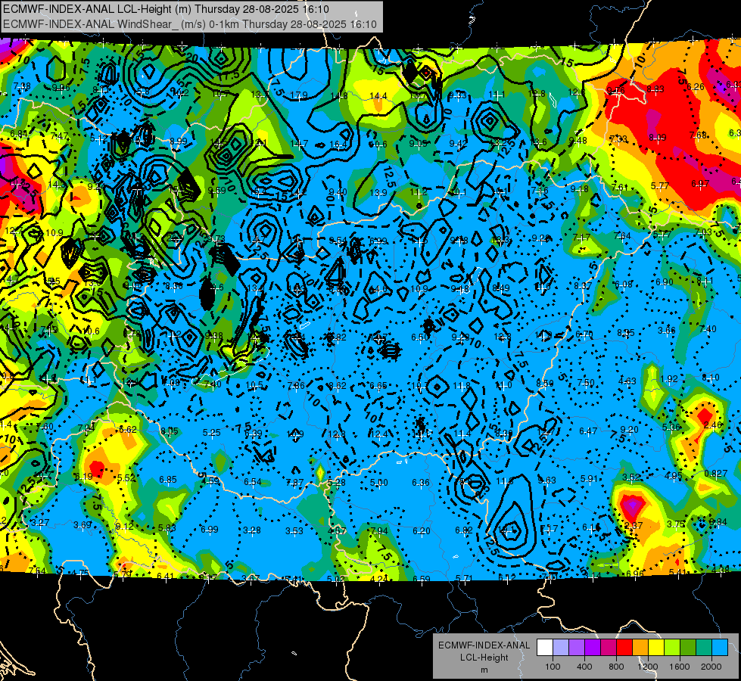The height and width of the screenshot is (681, 741).
Task: Click the LCL-Height legend label
Action: 484,658
